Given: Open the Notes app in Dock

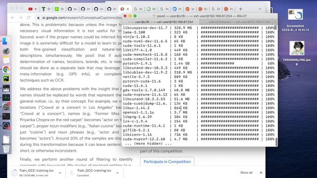Looking at the screenshot, I should point(6,60).
